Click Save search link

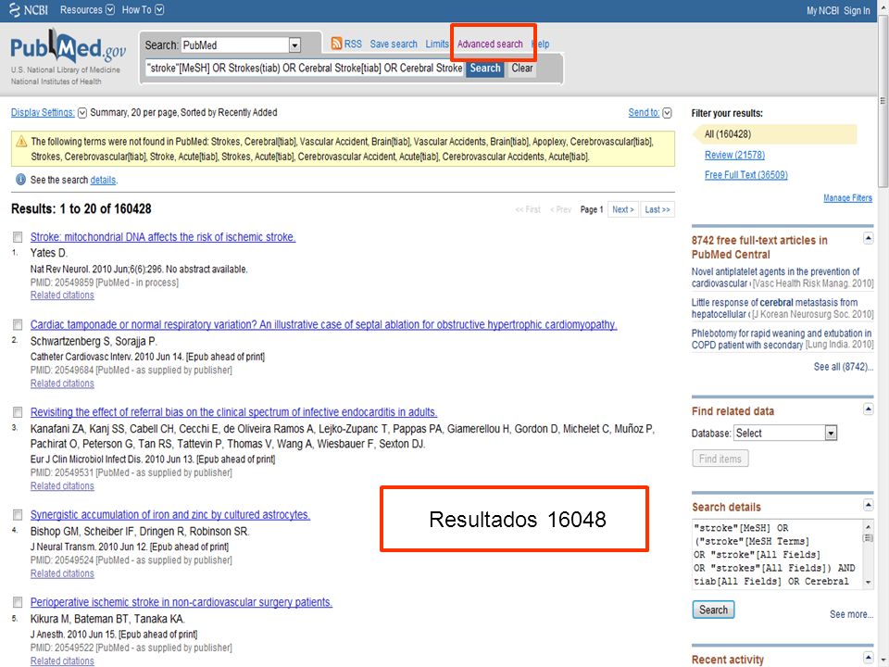[x=394, y=44]
